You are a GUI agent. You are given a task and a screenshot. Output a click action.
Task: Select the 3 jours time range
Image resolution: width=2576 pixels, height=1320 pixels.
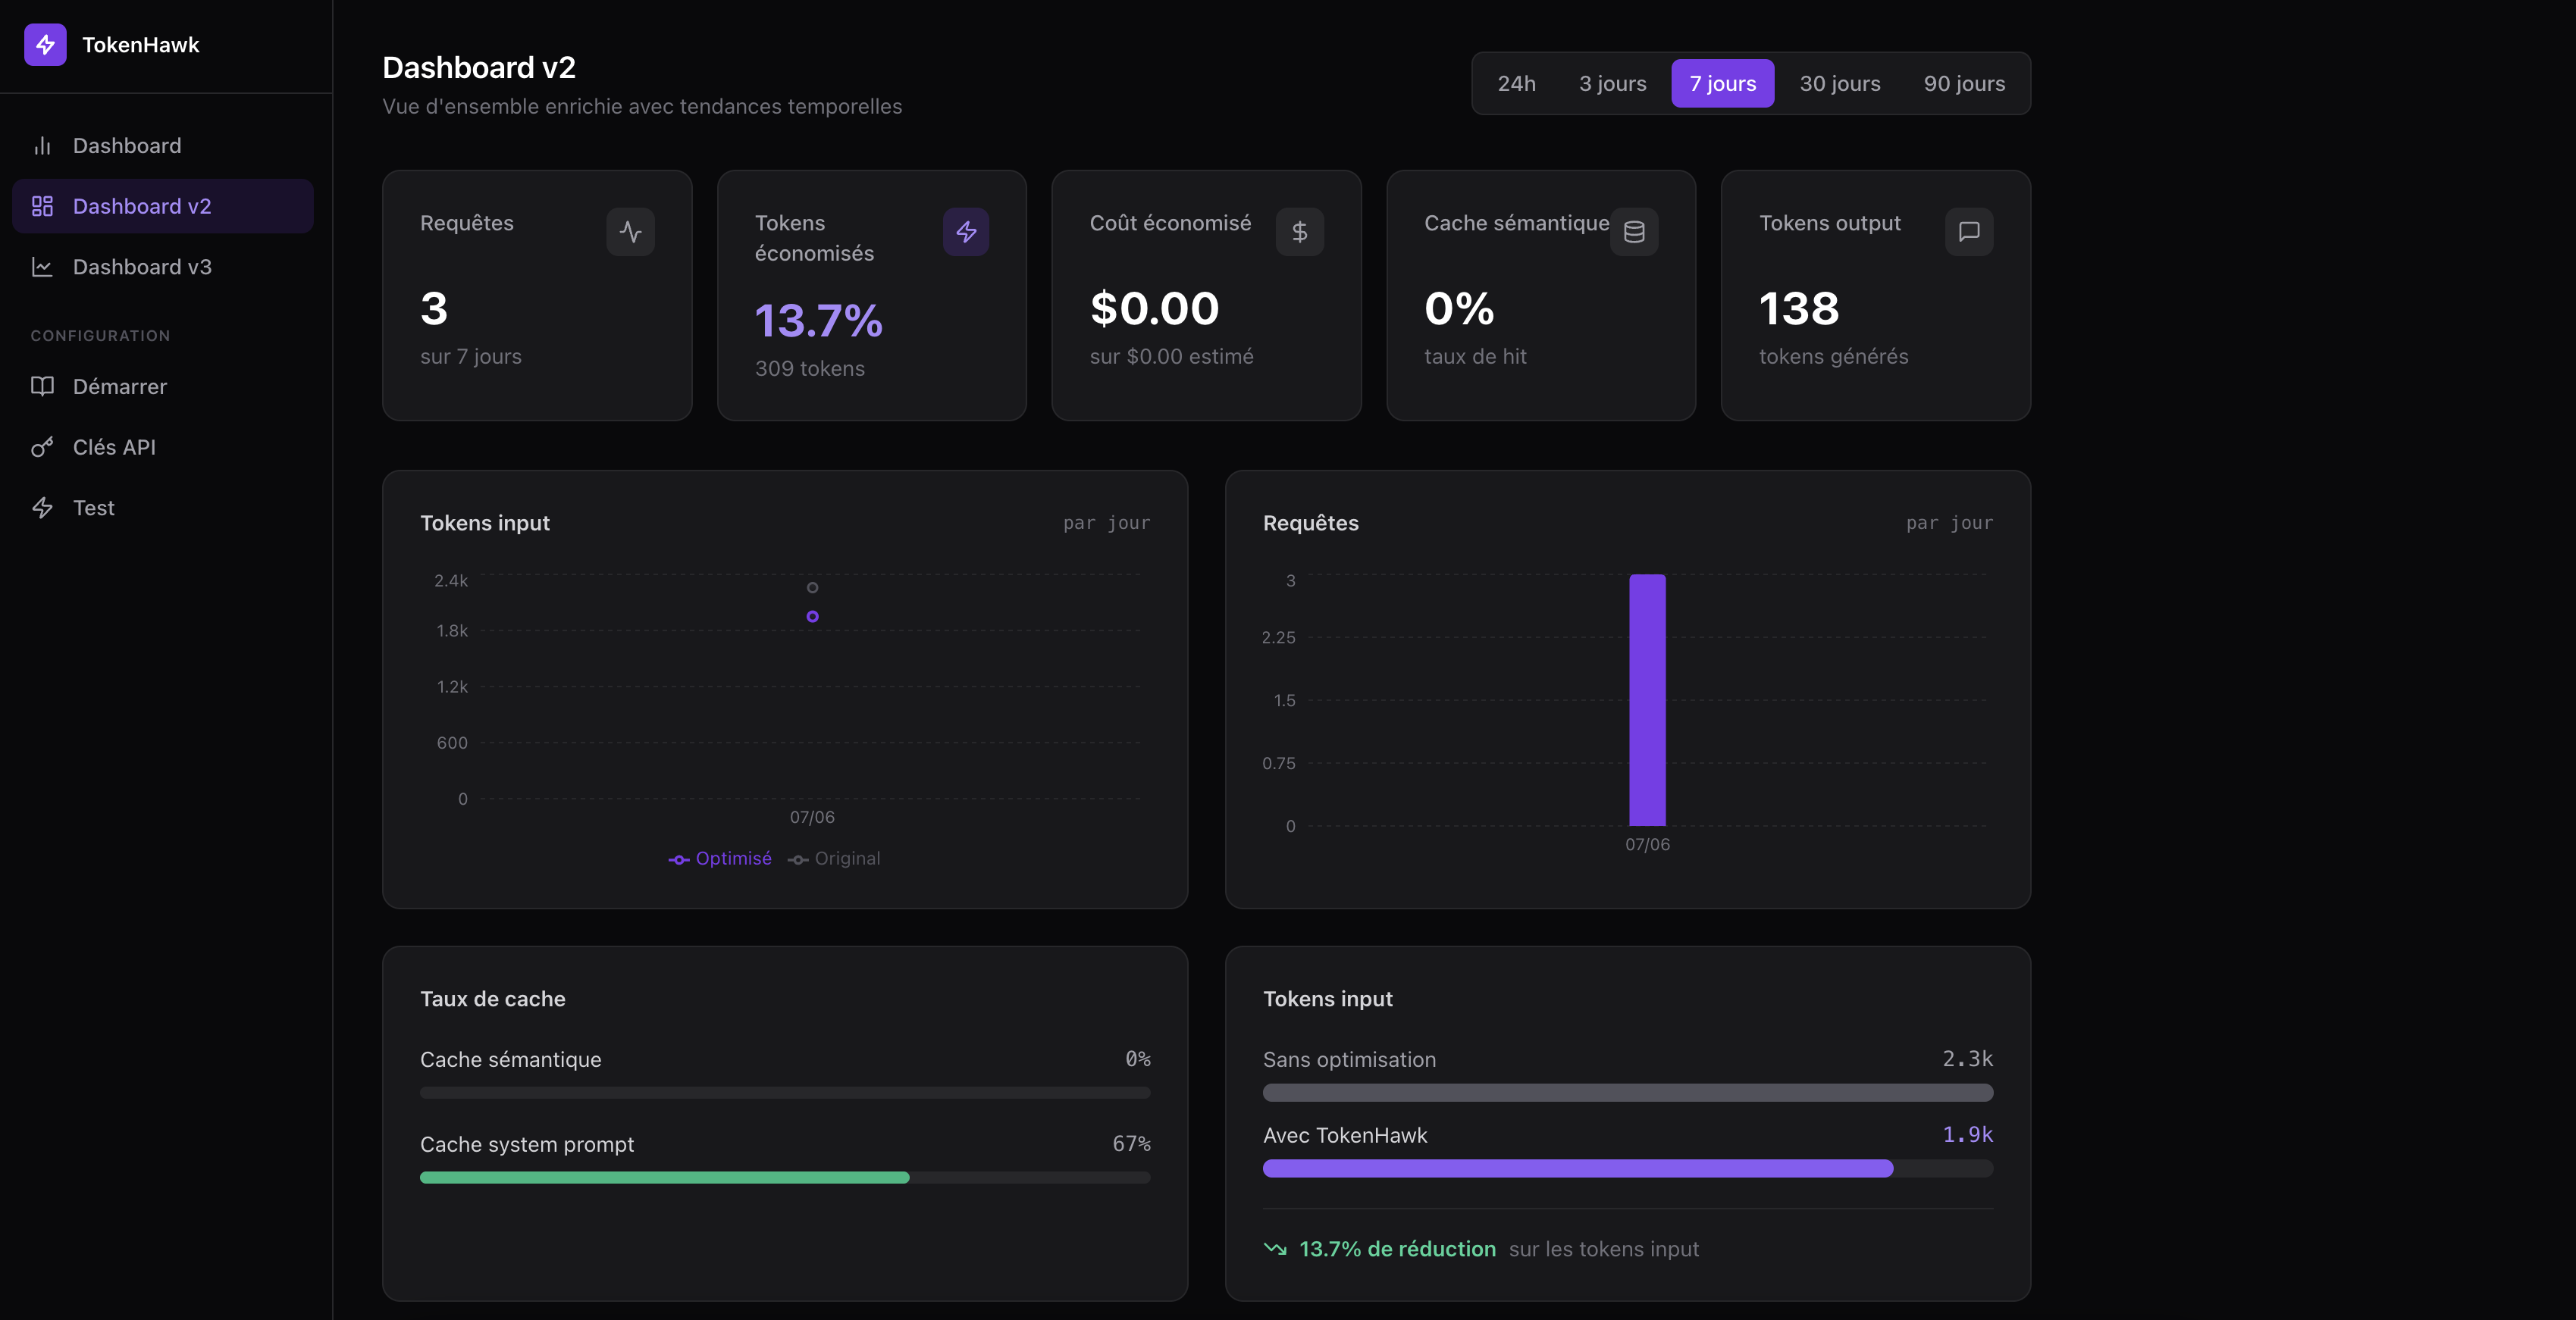(x=1612, y=84)
